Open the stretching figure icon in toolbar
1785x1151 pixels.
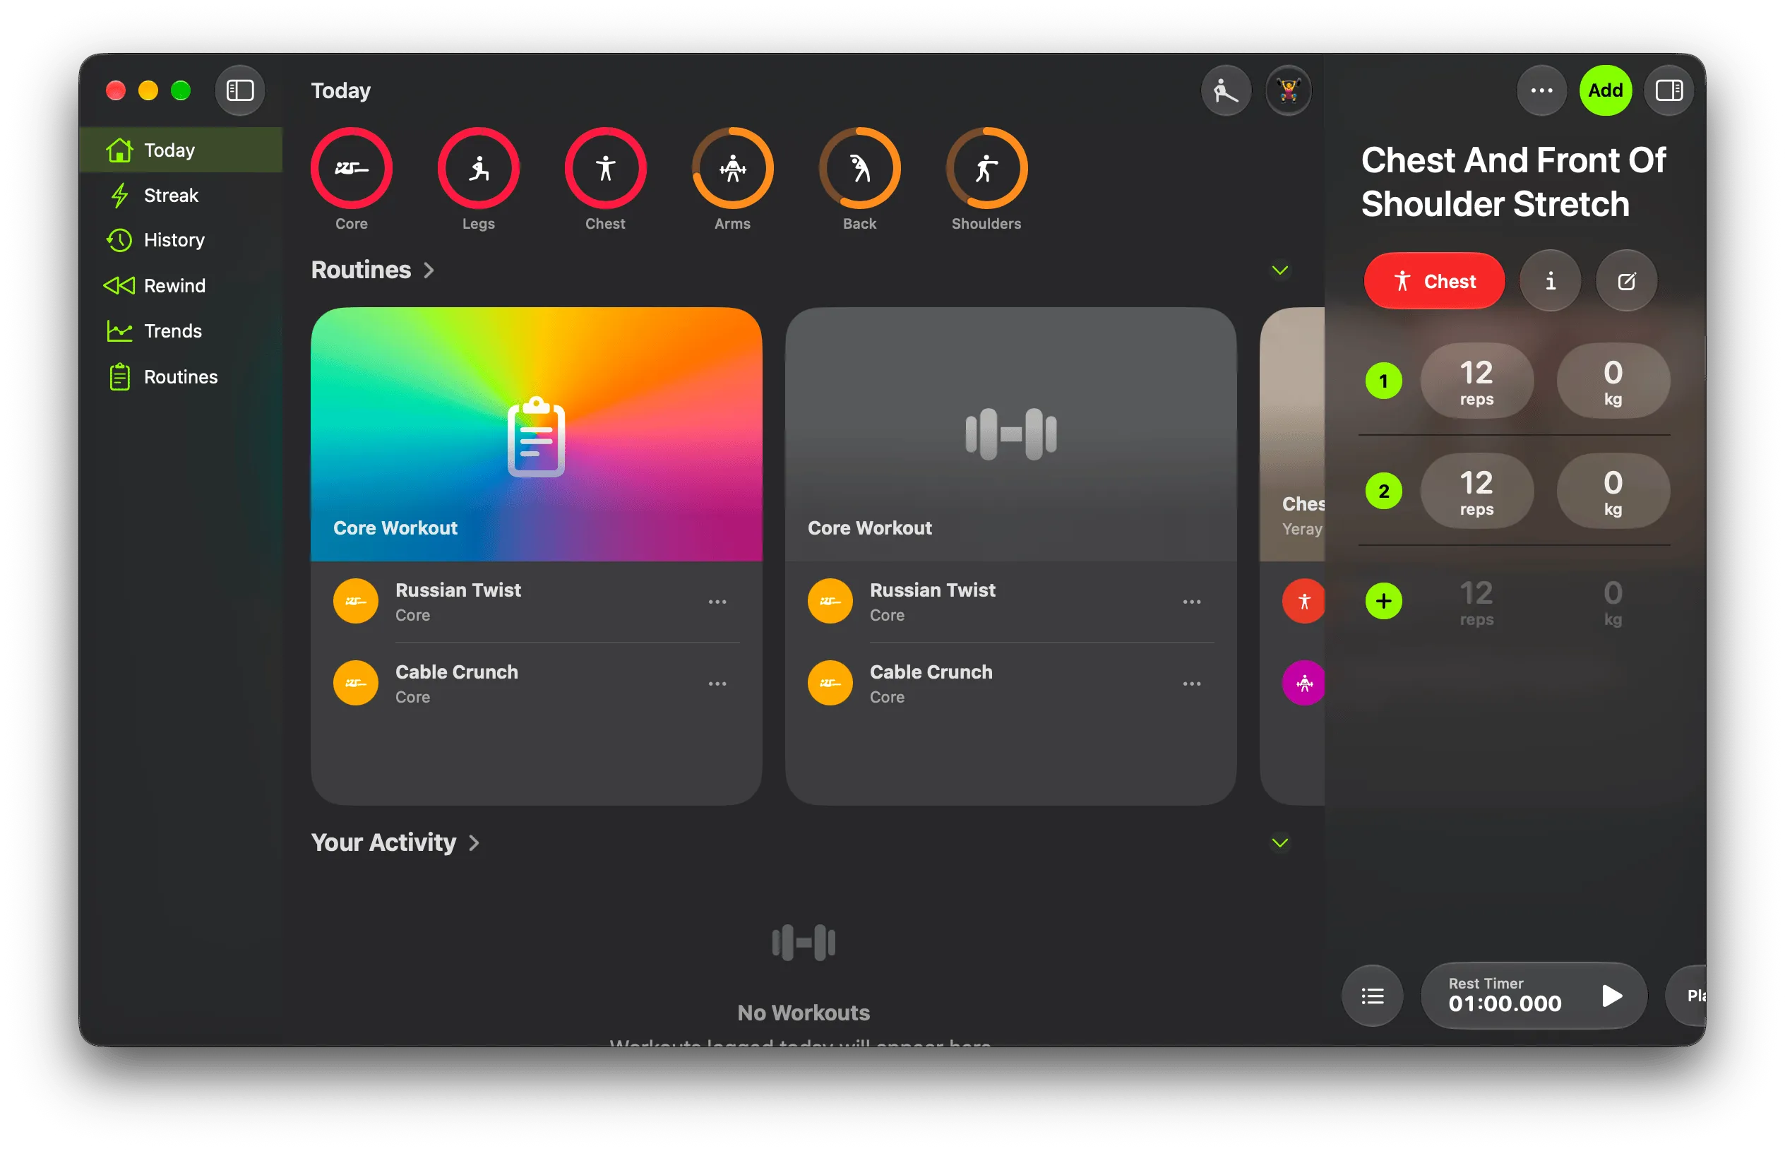pos(1225,90)
